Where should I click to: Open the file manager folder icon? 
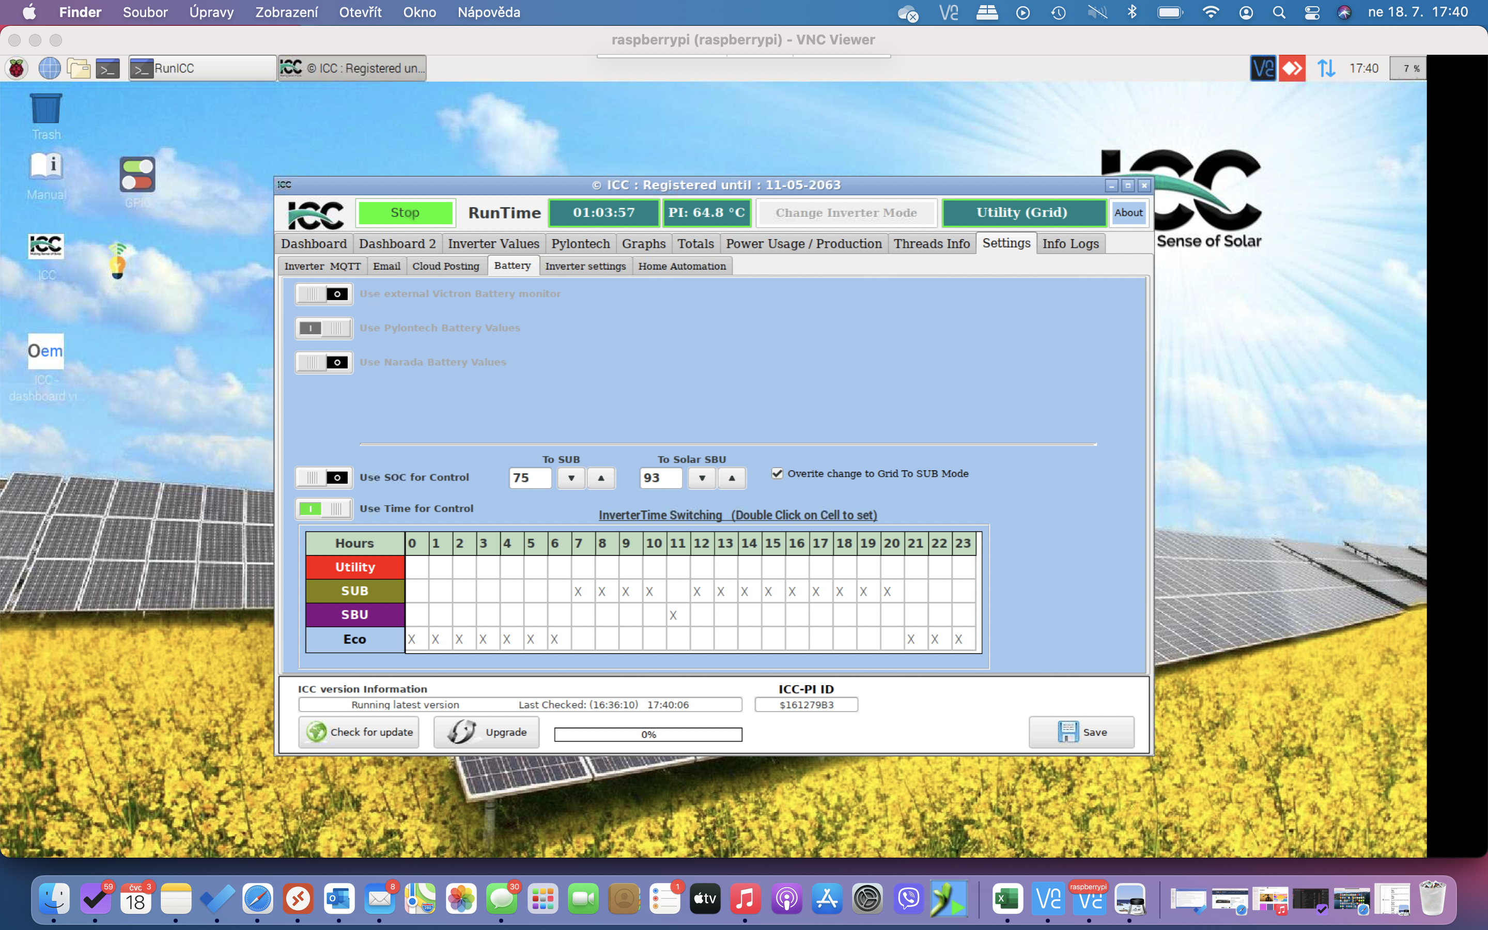coord(79,68)
